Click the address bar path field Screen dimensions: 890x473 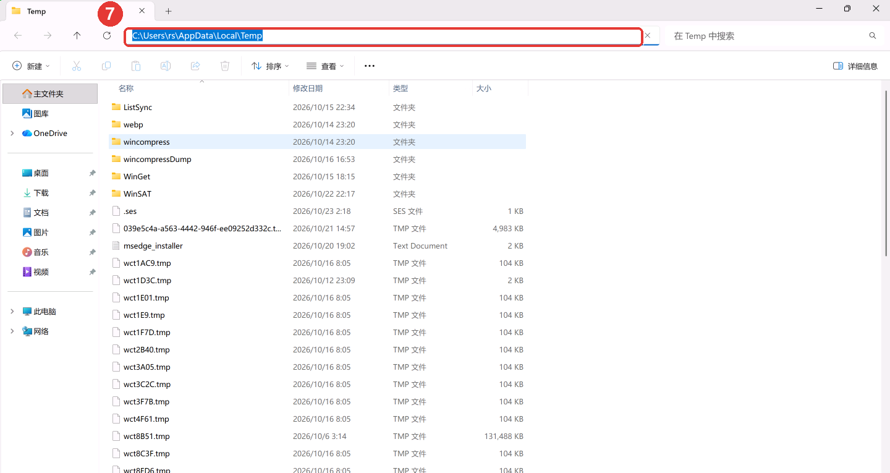(x=383, y=36)
